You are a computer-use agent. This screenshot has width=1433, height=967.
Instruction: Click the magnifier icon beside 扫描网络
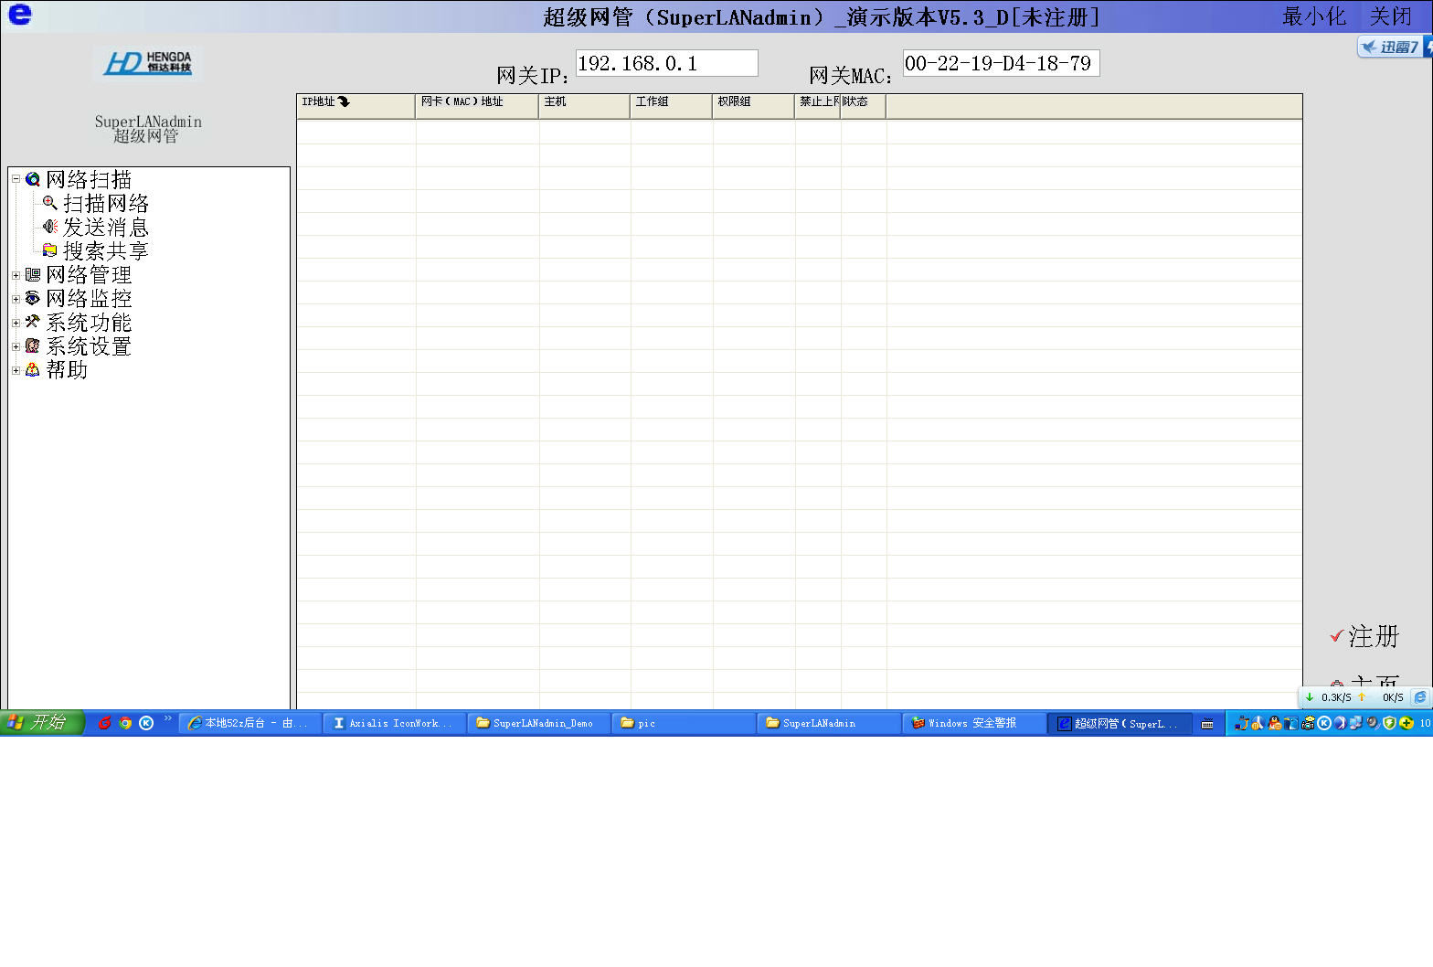click(50, 203)
